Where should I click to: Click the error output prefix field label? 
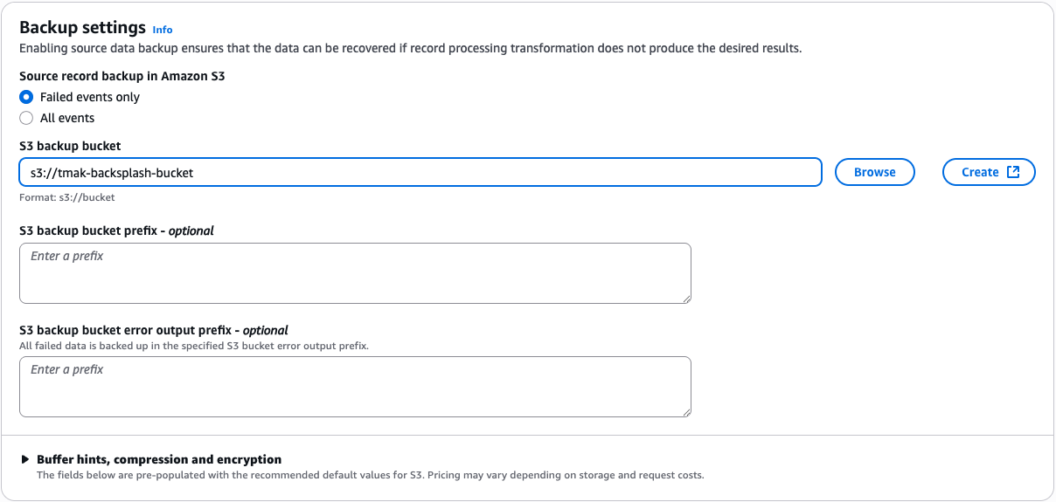click(153, 330)
